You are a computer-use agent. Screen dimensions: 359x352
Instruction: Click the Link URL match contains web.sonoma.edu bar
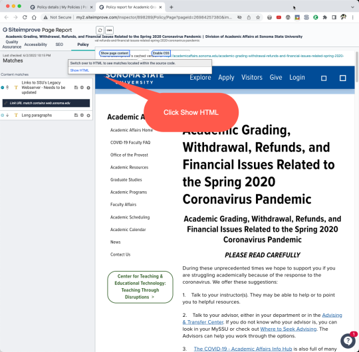[x=46, y=103]
